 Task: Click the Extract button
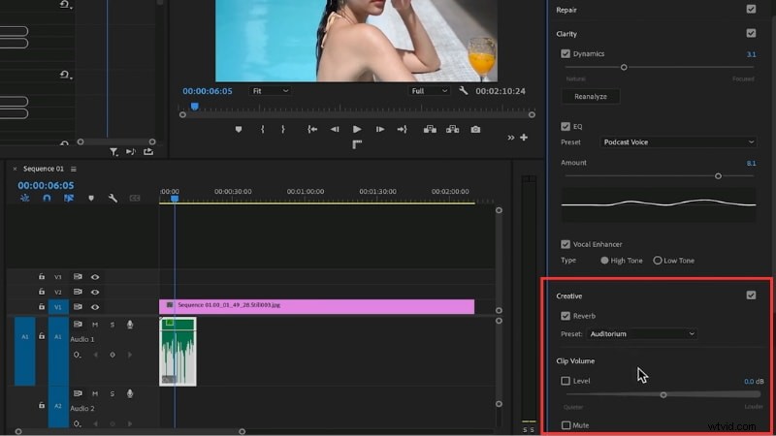452,130
